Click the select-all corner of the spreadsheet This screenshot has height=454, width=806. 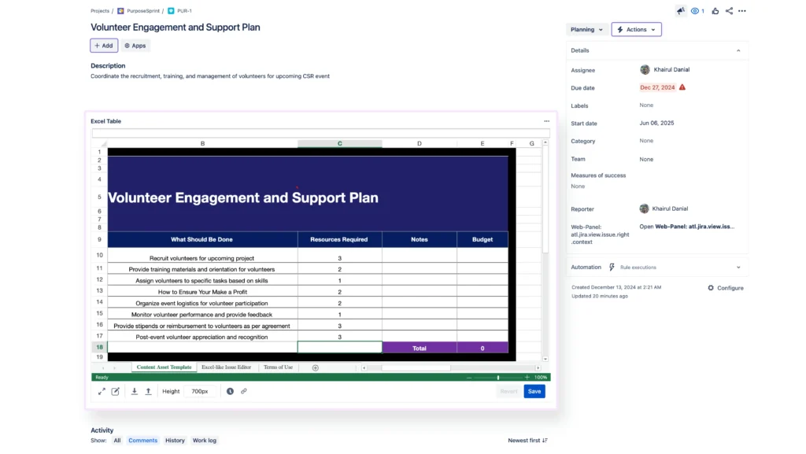coord(100,144)
